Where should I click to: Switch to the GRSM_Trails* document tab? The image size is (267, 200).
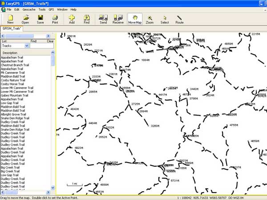click(12, 28)
